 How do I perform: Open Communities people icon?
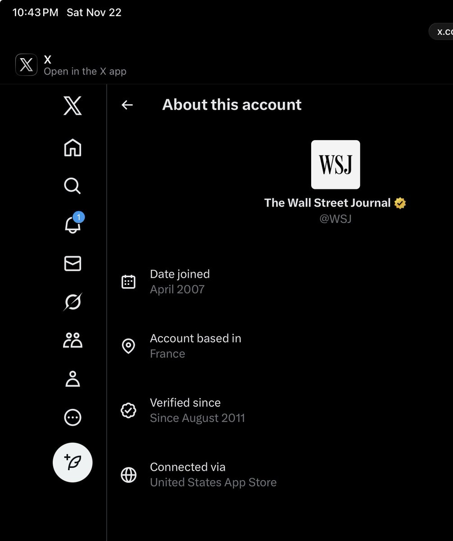pyautogui.click(x=72, y=340)
